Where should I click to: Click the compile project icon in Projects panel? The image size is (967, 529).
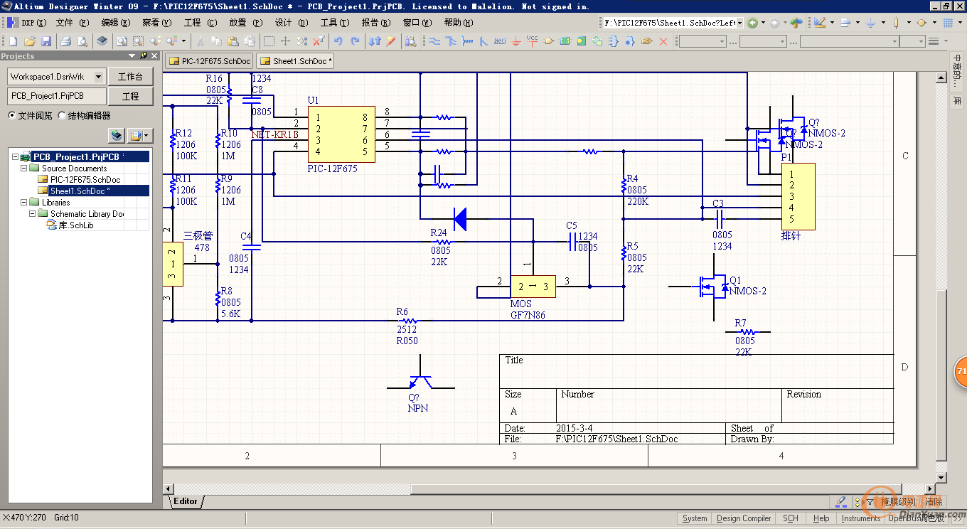(117, 134)
